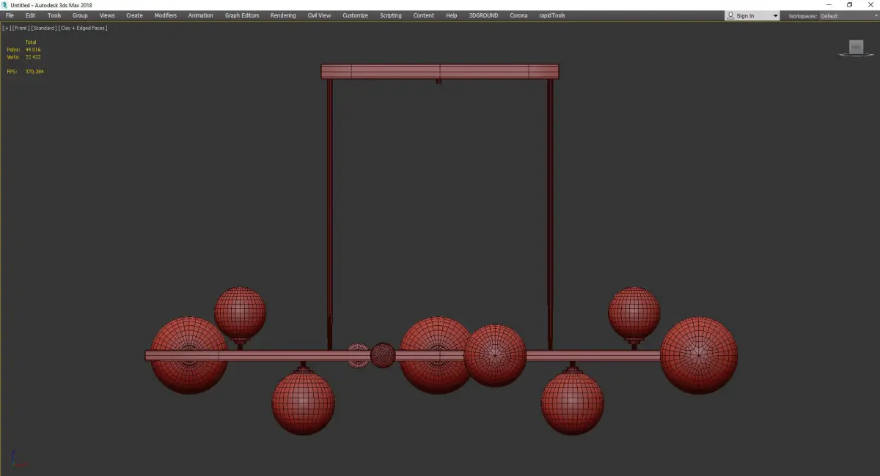Open the Content menu
The height and width of the screenshot is (476, 880).
coord(424,15)
